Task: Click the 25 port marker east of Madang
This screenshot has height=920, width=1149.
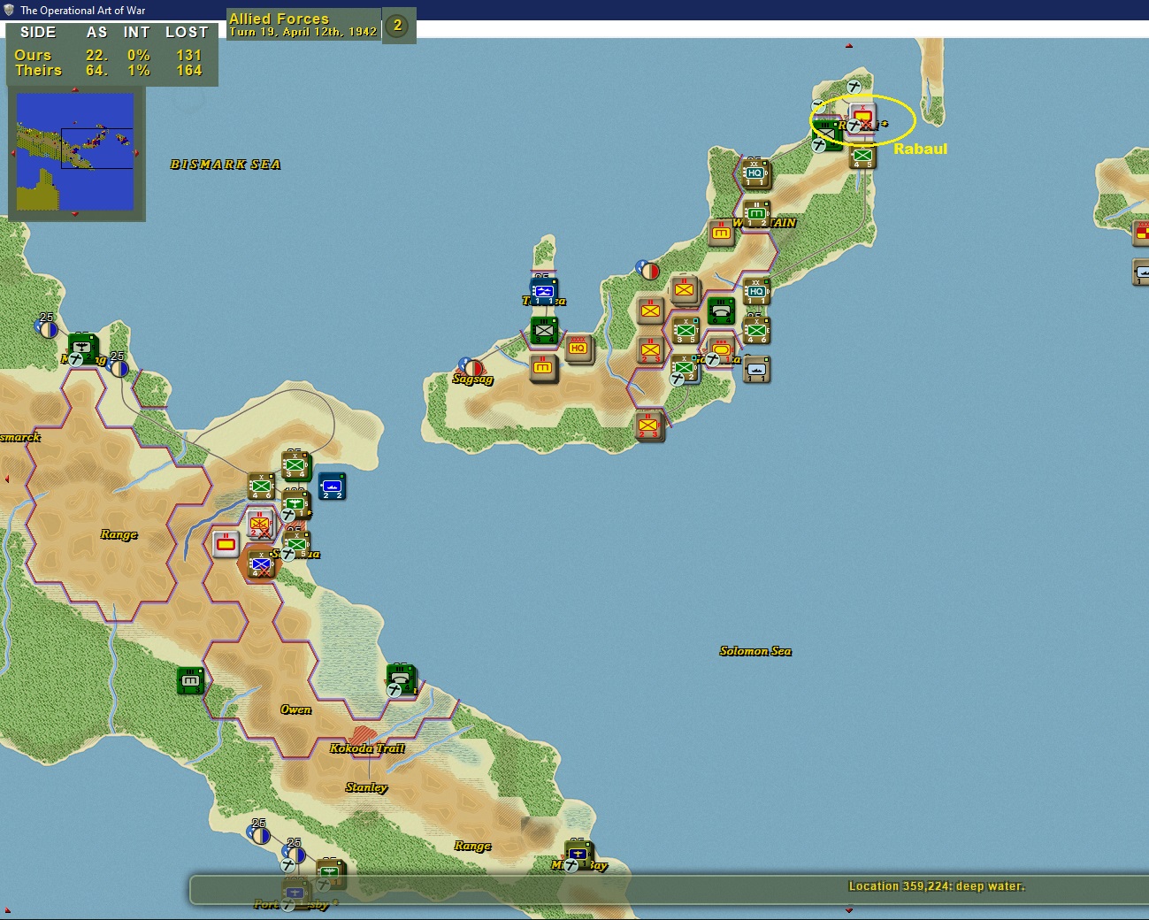Action: (118, 366)
